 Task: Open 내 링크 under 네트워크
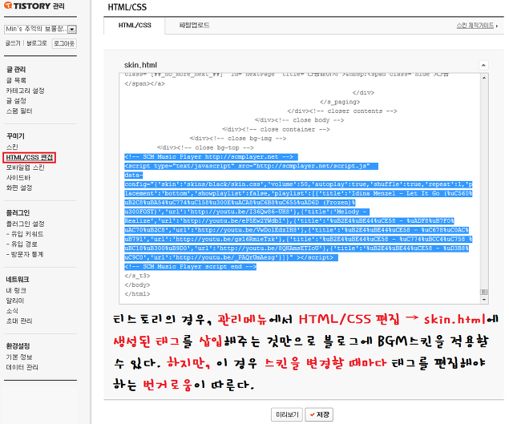[x=16, y=290]
